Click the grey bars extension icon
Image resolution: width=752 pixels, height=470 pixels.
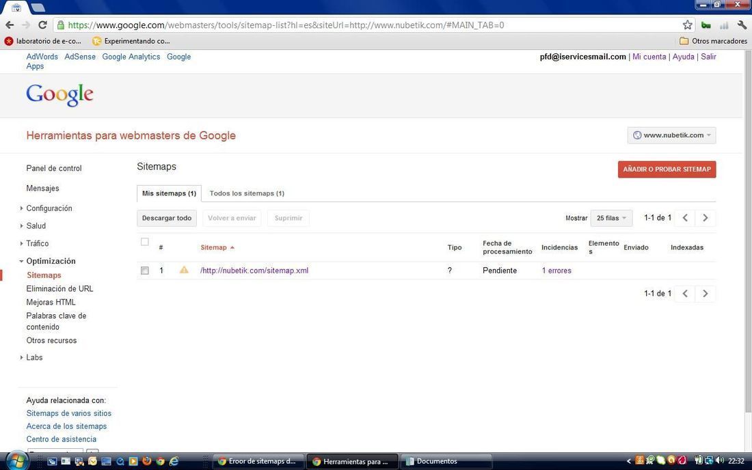point(724,25)
